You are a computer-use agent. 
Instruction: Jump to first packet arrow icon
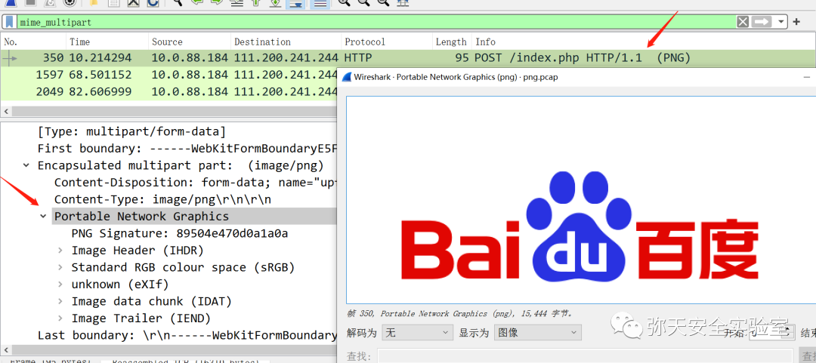(x=256, y=2)
